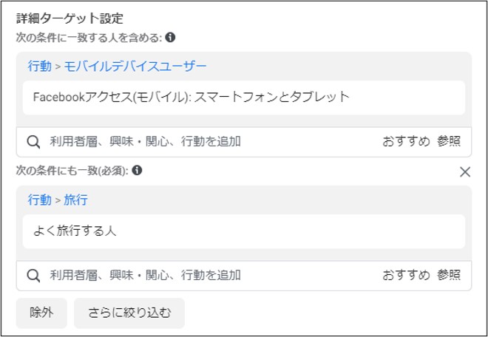The height and width of the screenshot is (337, 488).
Task: Click info icon beside 次の条件にも一致(必須)
Action: 137,170
